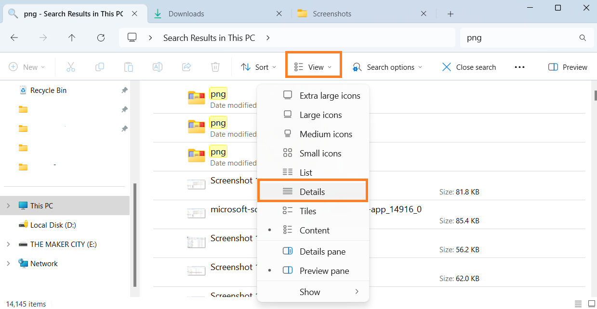The height and width of the screenshot is (309, 597).
Task: Switch to the Downloads tab
Action: [x=216, y=14]
